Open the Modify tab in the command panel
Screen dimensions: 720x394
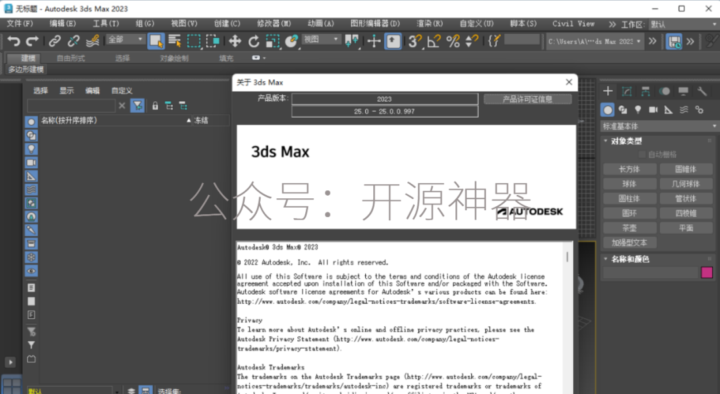[x=627, y=91]
